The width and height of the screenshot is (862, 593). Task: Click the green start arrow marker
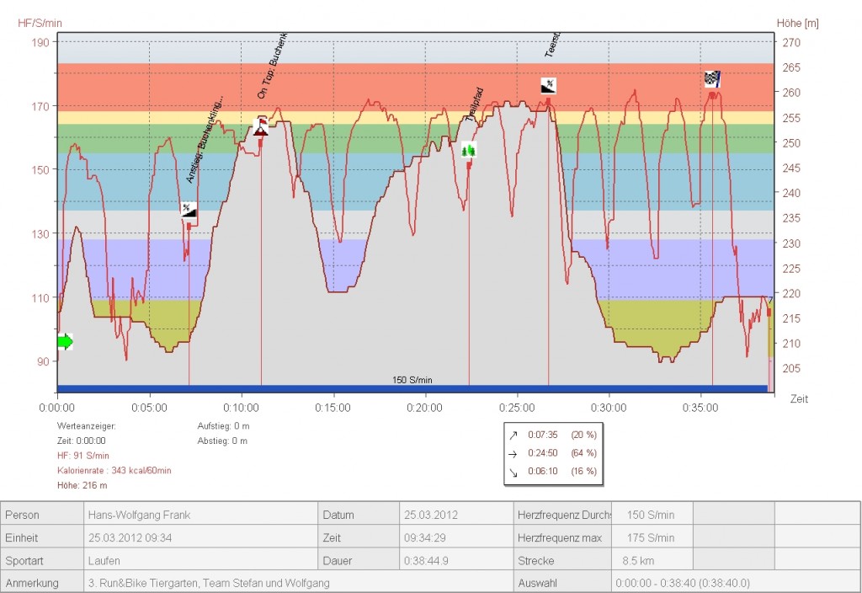pyautogui.click(x=65, y=340)
